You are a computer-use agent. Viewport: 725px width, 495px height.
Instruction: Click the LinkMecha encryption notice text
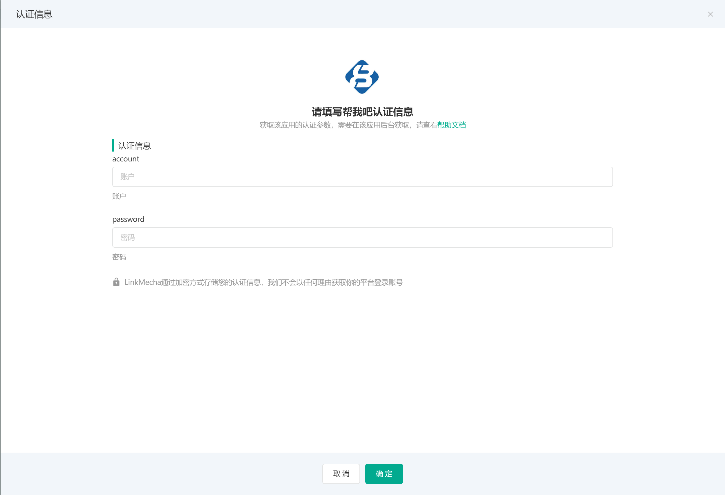pyautogui.click(x=264, y=282)
